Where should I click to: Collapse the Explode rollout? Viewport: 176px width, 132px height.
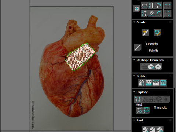coord(134,92)
